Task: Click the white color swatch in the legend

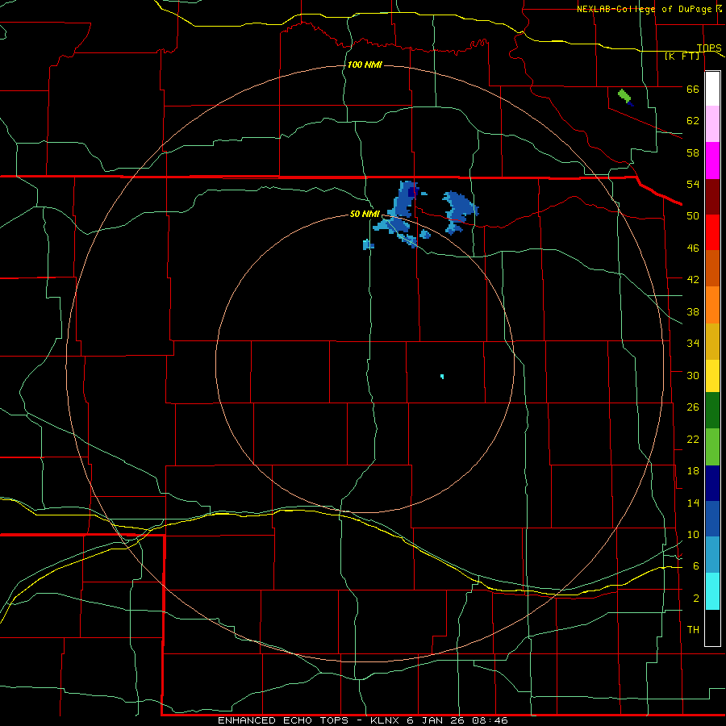Action: coord(712,89)
